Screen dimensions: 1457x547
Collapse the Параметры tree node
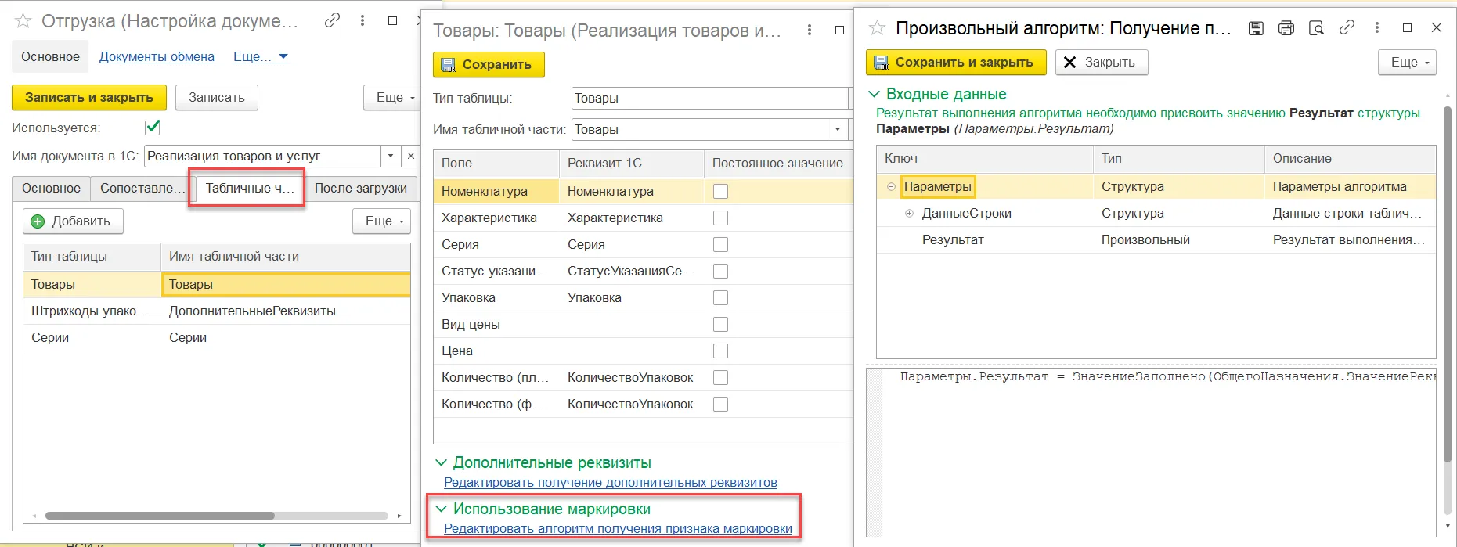click(891, 187)
